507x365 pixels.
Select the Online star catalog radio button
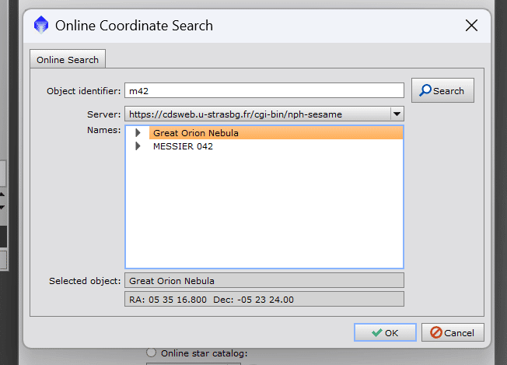point(151,353)
